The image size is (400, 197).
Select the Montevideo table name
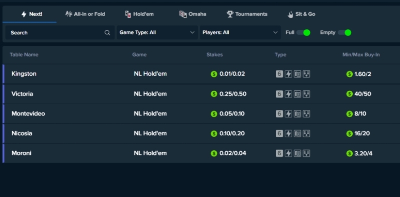point(28,114)
